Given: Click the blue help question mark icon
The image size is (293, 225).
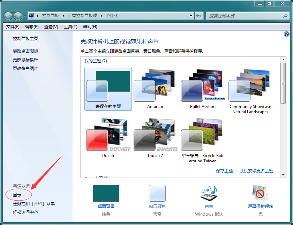Looking at the screenshot, I should pyautogui.click(x=287, y=34).
